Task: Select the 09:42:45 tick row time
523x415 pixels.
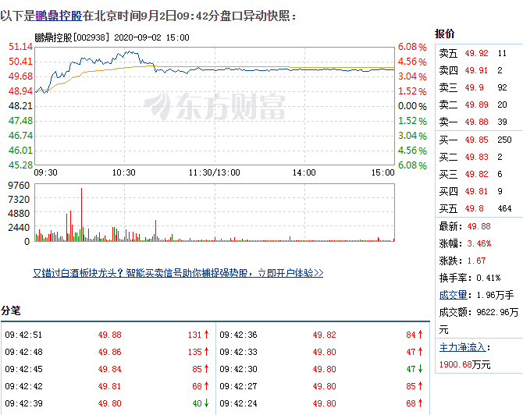Action: (23, 369)
